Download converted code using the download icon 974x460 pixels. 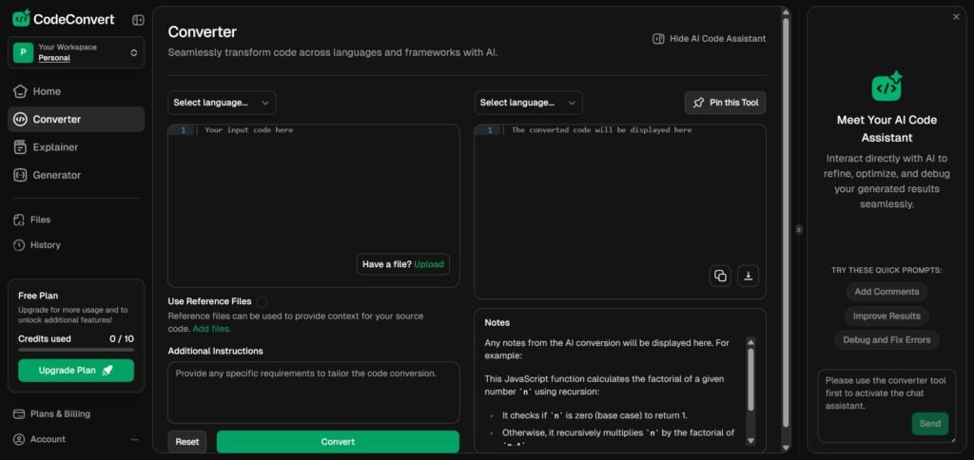(749, 276)
